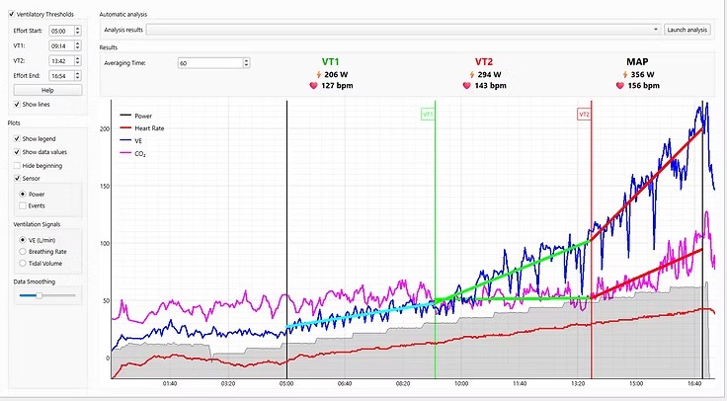727x401 pixels.
Task: Click the Heart Rate legend entry
Action: coord(142,128)
